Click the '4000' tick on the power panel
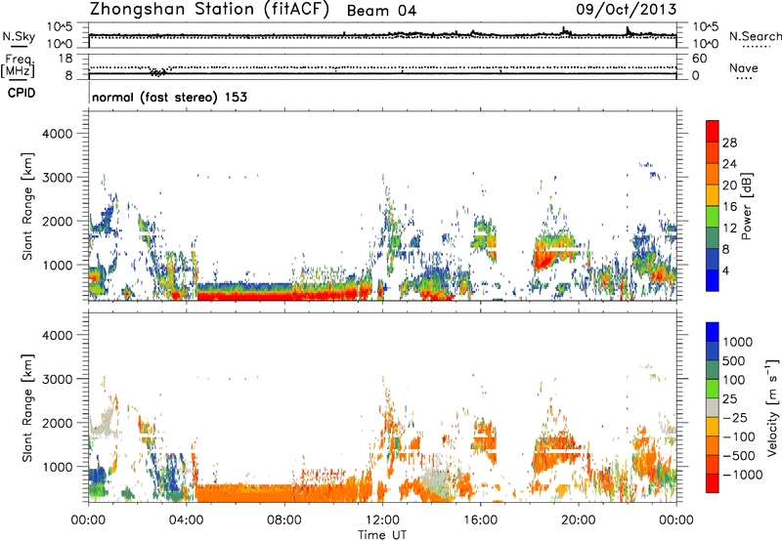Screen dimensions: 782x541 point(57,134)
